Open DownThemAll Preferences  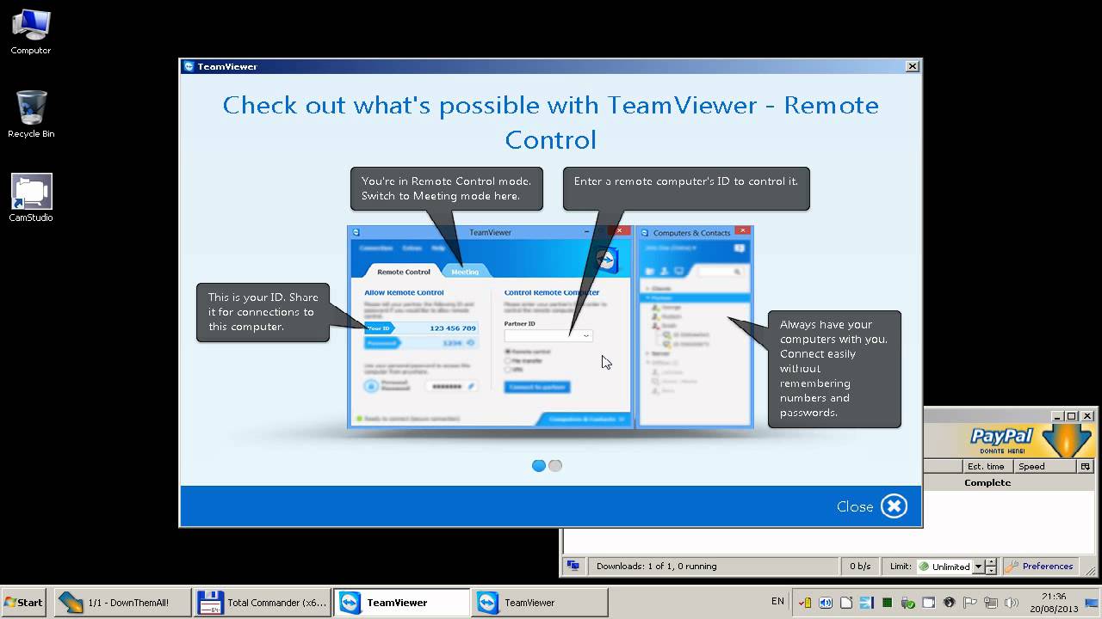click(x=1039, y=567)
